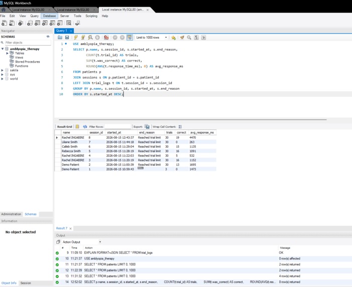Refresh schemas list icon
The image size is (352, 287).
click(48, 37)
